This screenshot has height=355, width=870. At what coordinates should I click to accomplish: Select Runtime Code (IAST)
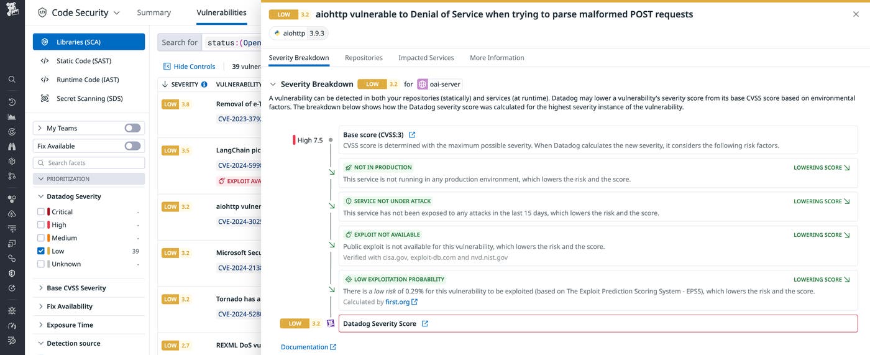pos(89,80)
